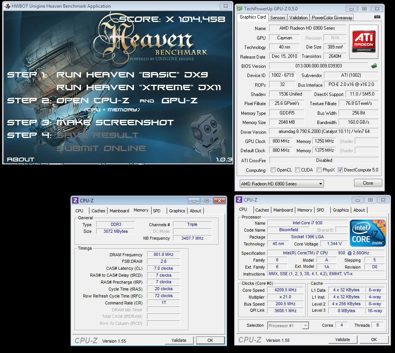Open Caches tab in CPU-Z Memory window

pyautogui.click(x=98, y=211)
